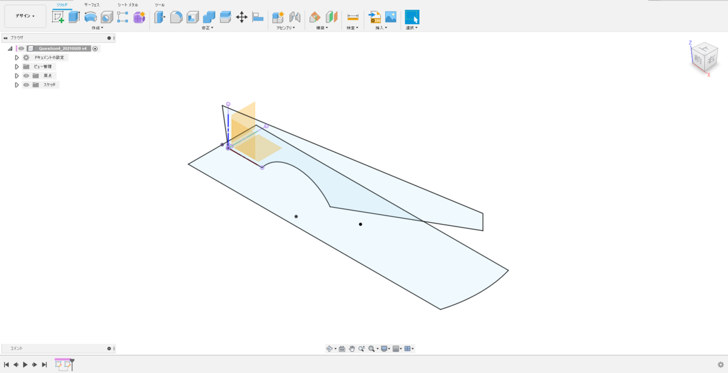Select the Press Pull tool

point(160,17)
